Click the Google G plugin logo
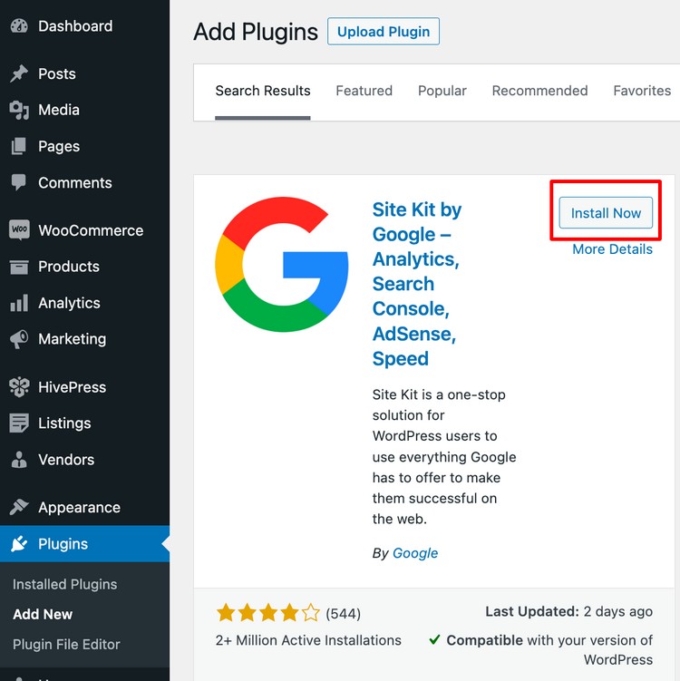Viewport: 680px width, 681px height. pyautogui.click(x=282, y=264)
